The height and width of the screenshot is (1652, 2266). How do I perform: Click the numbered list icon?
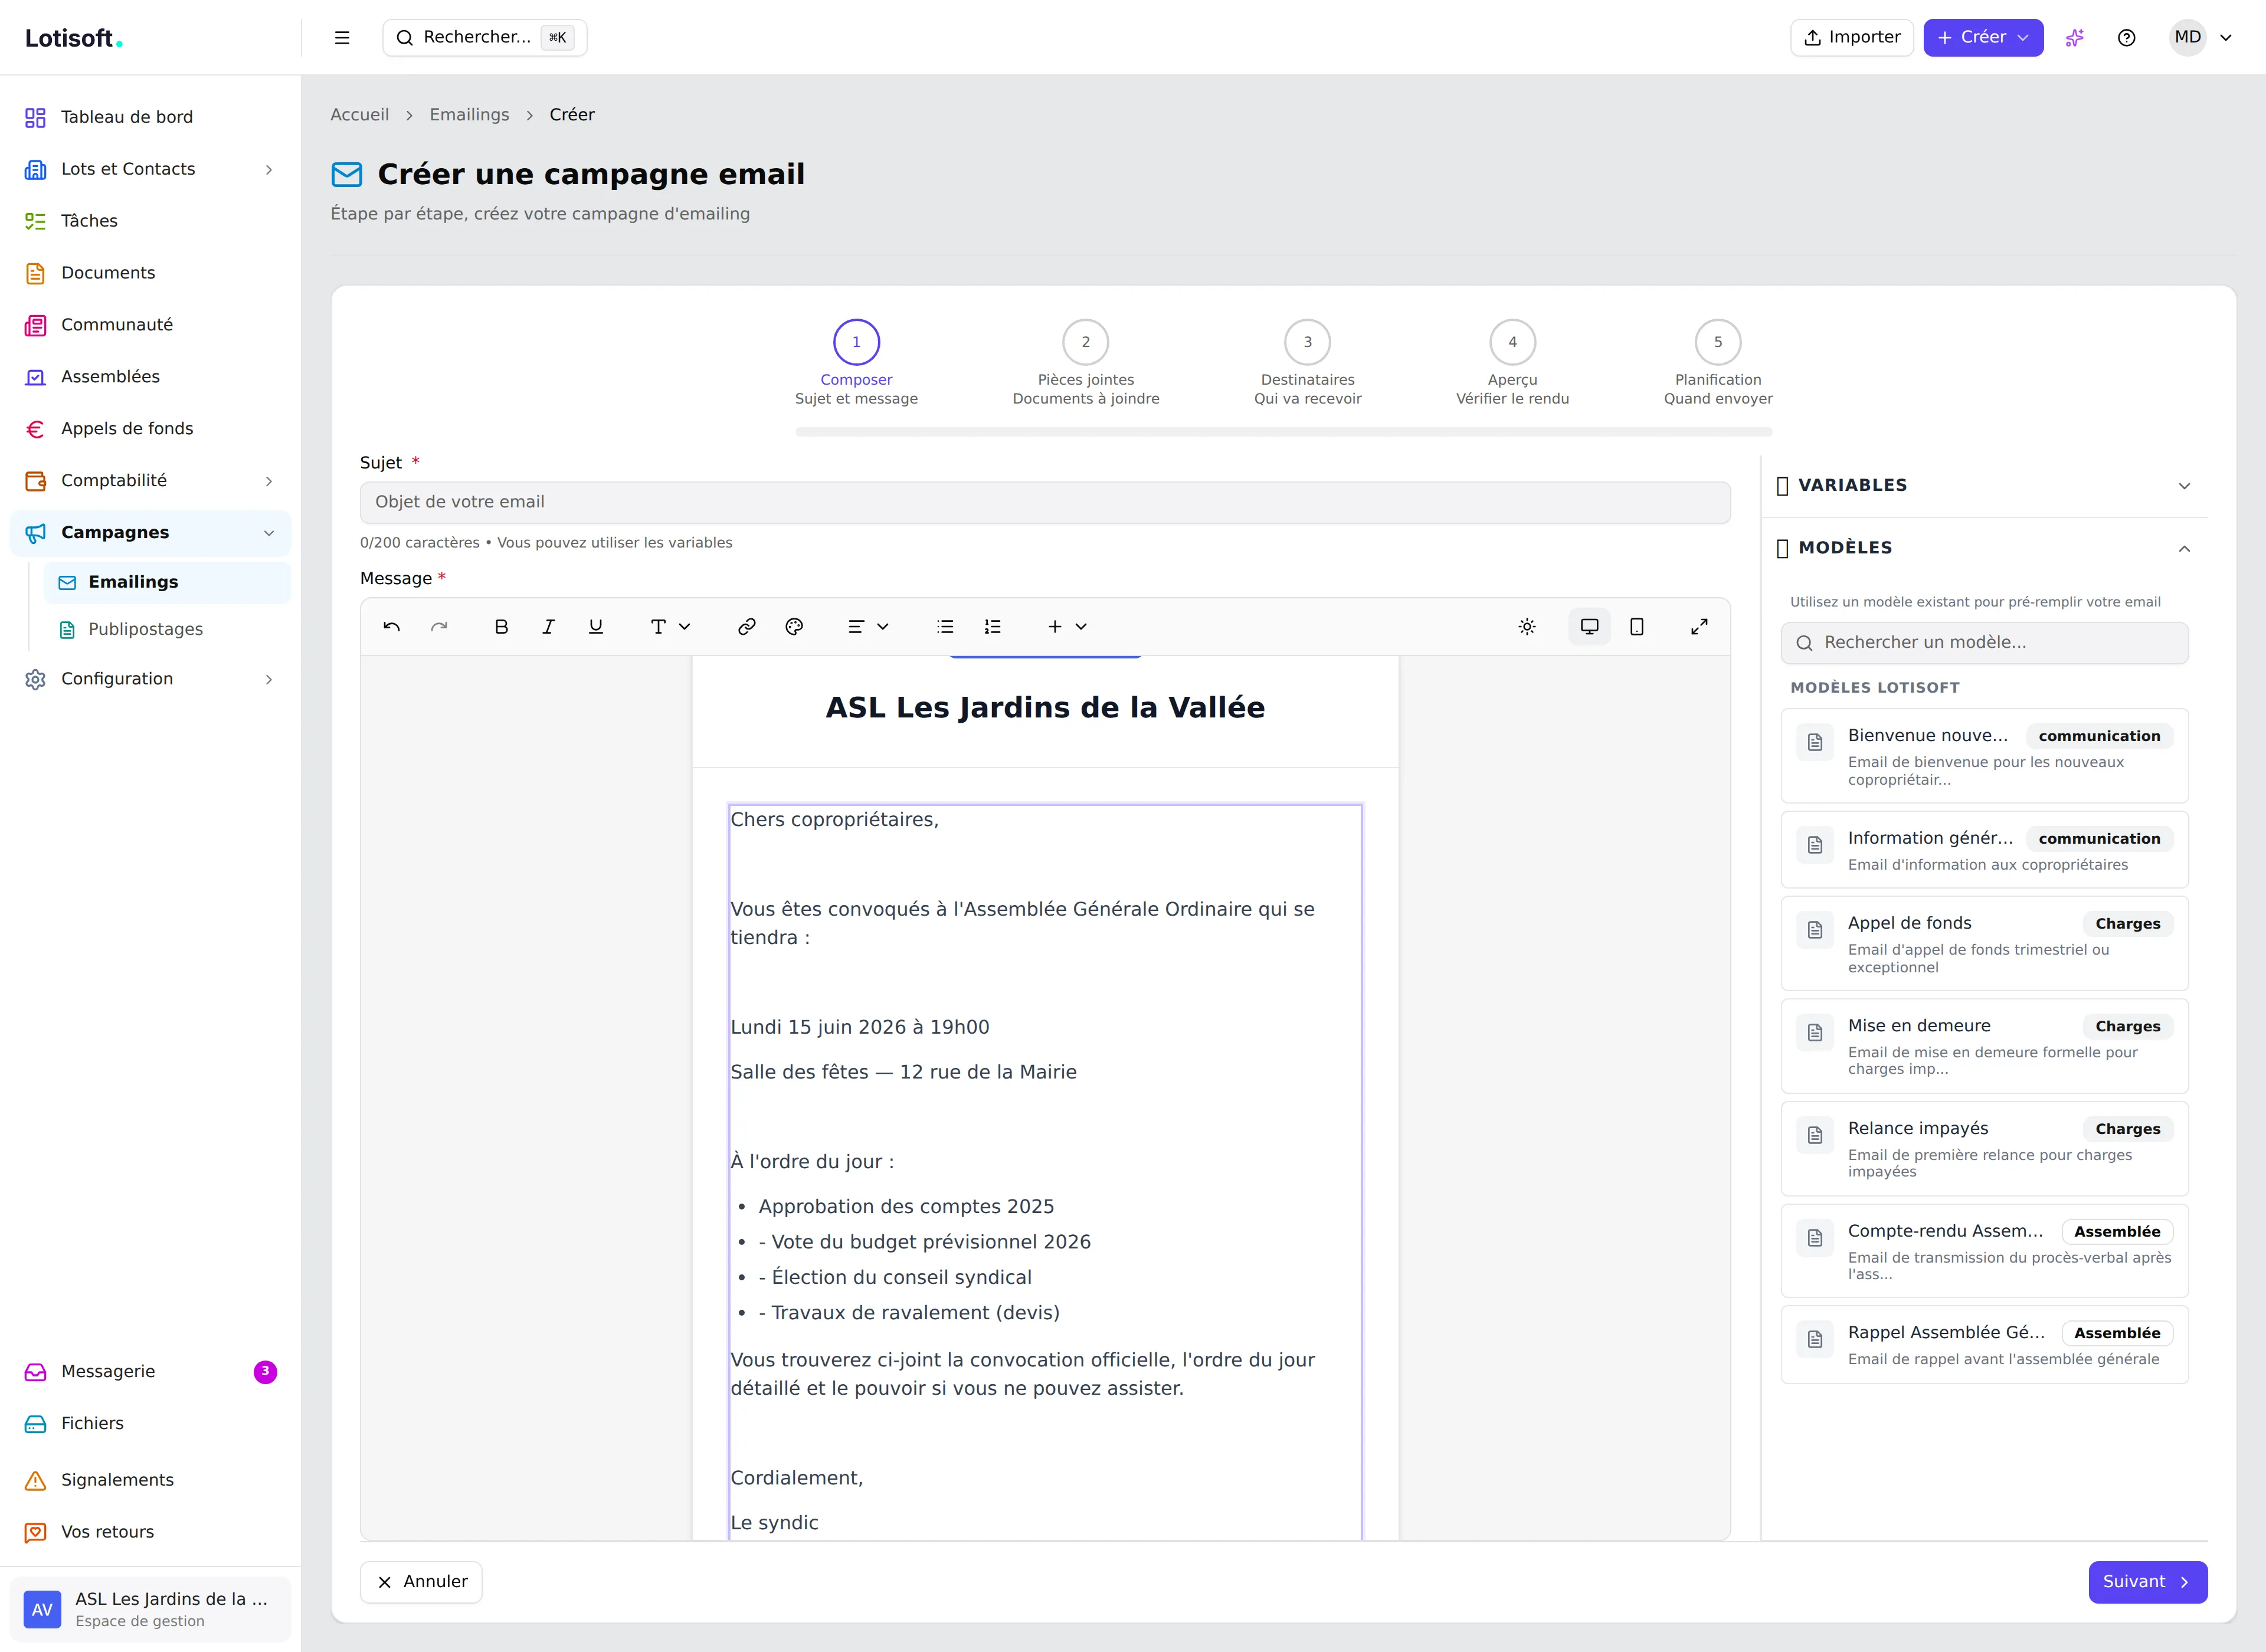pos(992,627)
